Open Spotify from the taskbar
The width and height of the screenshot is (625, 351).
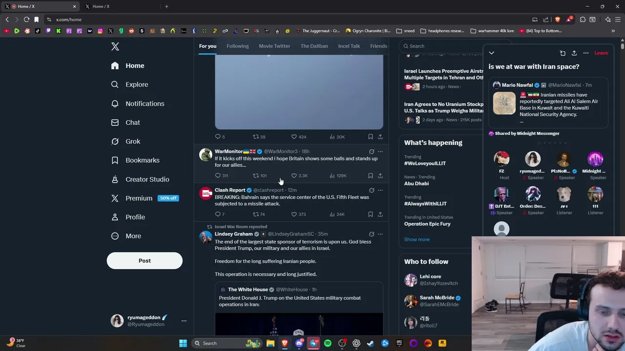(x=328, y=343)
